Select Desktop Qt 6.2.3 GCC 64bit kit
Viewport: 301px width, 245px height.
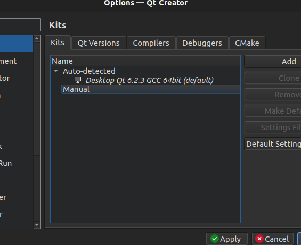pyautogui.click(x=150, y=80)
